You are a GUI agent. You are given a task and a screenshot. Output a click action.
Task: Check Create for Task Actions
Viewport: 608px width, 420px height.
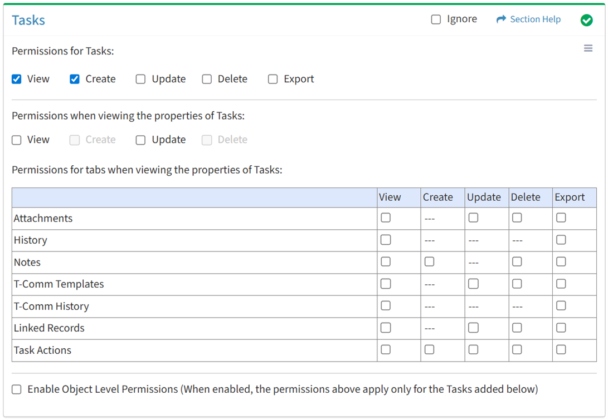[x=429, y=349]
